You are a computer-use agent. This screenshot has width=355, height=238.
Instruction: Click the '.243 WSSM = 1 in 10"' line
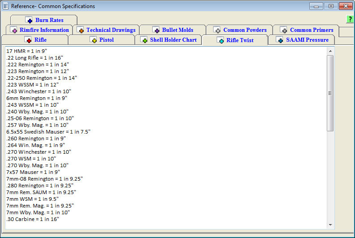(x=32, y=105)
